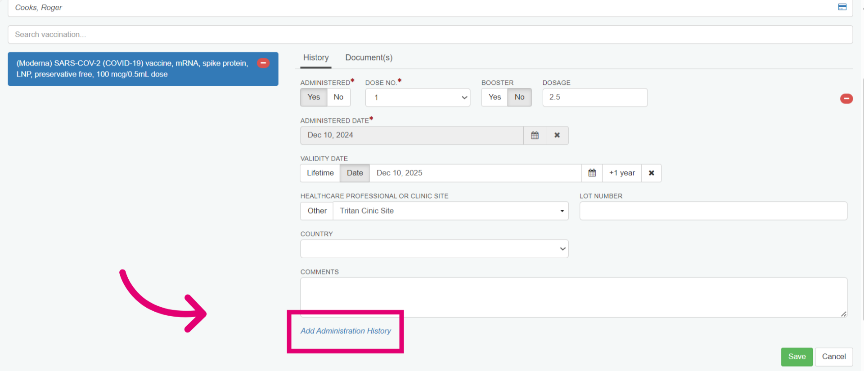
Task: Open the Tritan Cinic Site dropdown
Action: point(450,211)
